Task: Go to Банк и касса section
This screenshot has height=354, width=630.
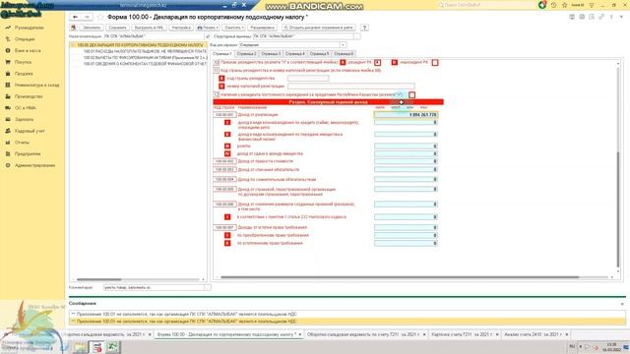Action: point(28,50)
